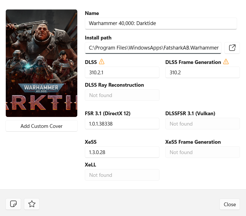246x216 pixels.
Task: Close the game details dialog
Action: point(230,204)
